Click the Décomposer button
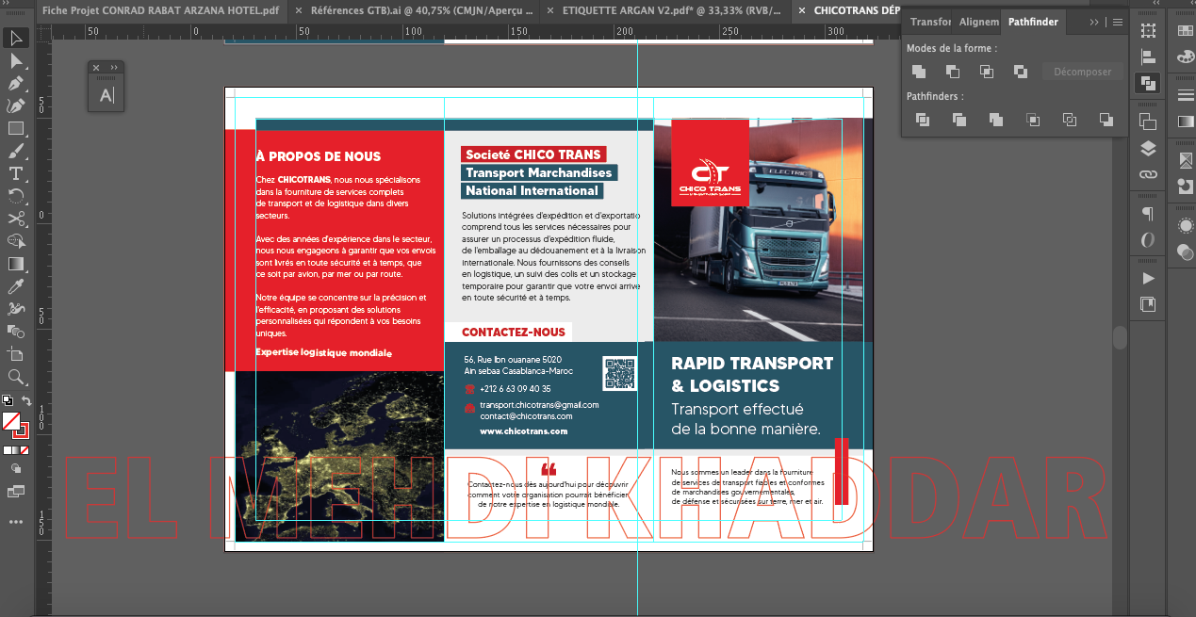 pyautogui.click(x=1083, y=72)
